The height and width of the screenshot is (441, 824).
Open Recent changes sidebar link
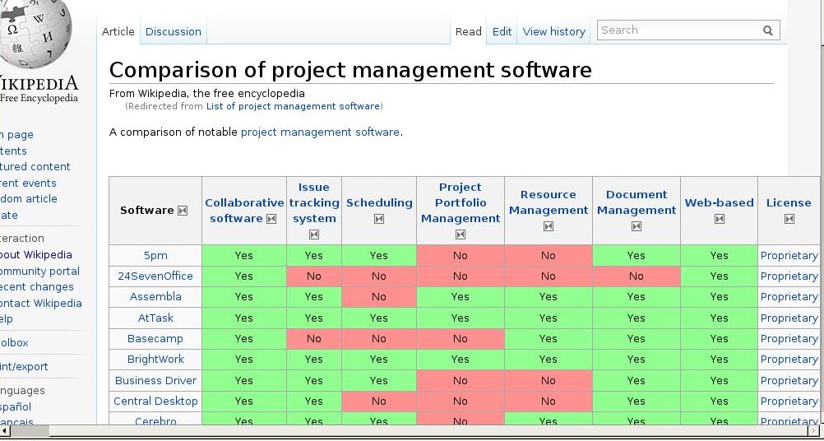36,287
